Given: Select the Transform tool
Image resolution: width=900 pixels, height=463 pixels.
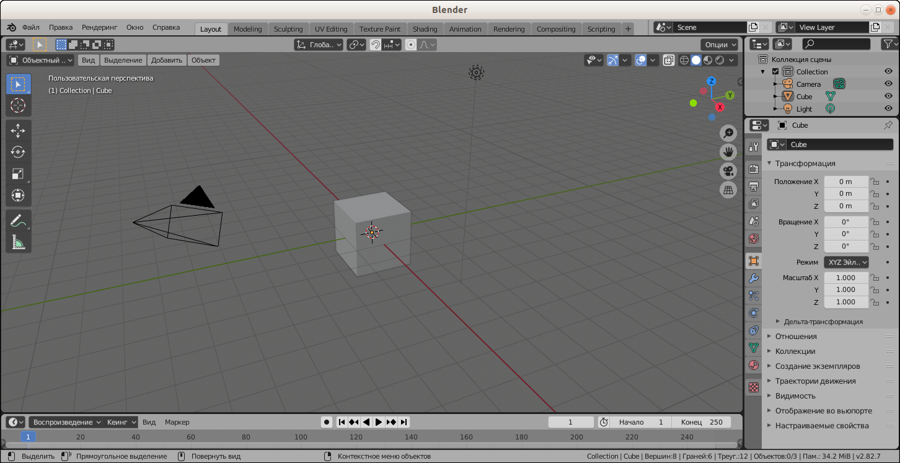Looking at the screenshot, I should [x=18, y=196].
